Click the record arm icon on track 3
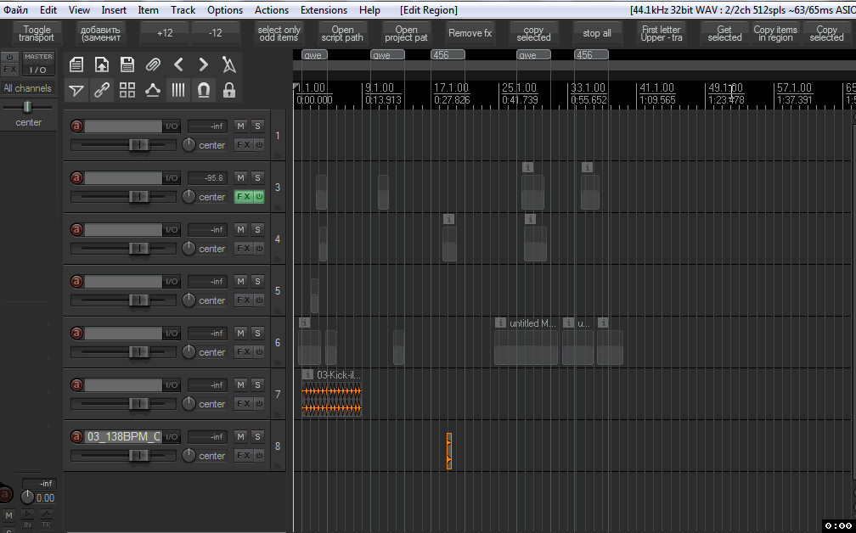The width and height of the screenshot is (856, 533). coord(77,178)
